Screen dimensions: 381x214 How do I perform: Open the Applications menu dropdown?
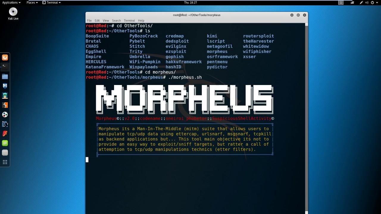(11, 2)
